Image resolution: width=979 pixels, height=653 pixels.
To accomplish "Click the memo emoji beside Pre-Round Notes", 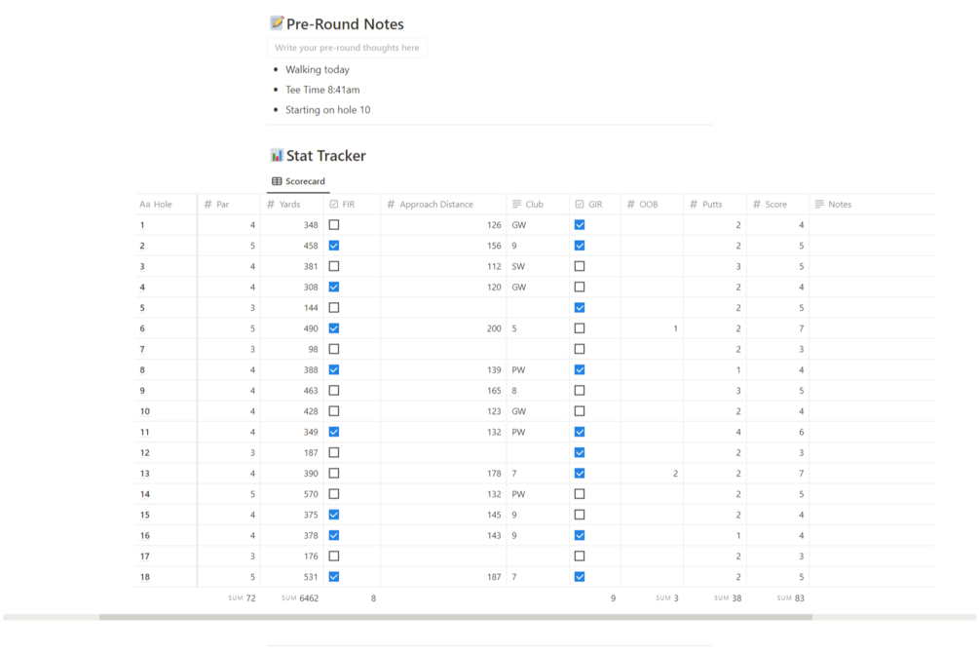I will click(277, 23).
